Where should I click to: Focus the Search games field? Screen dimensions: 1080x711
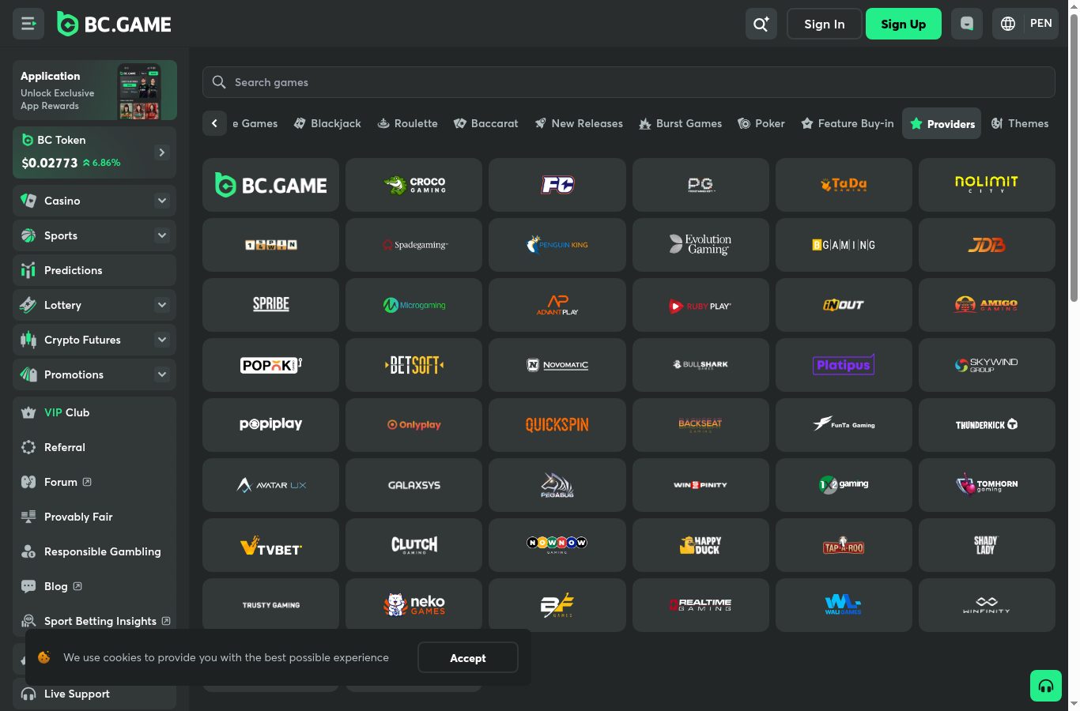coord(629,82)
